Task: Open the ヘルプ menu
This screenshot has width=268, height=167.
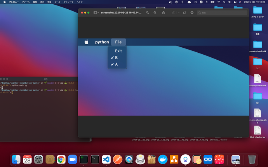Action: point(79,2)
